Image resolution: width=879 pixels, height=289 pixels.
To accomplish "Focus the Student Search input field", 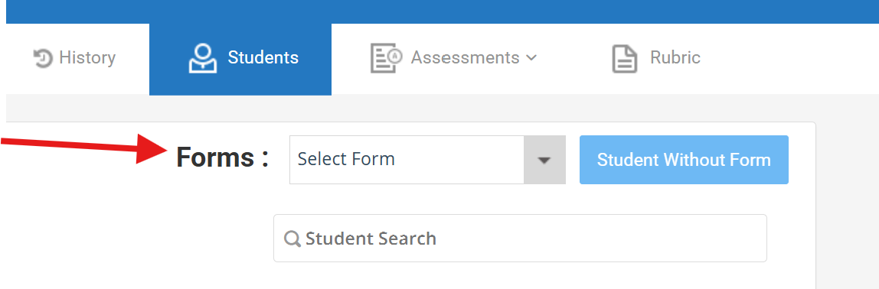I will (x=520, y=238).
